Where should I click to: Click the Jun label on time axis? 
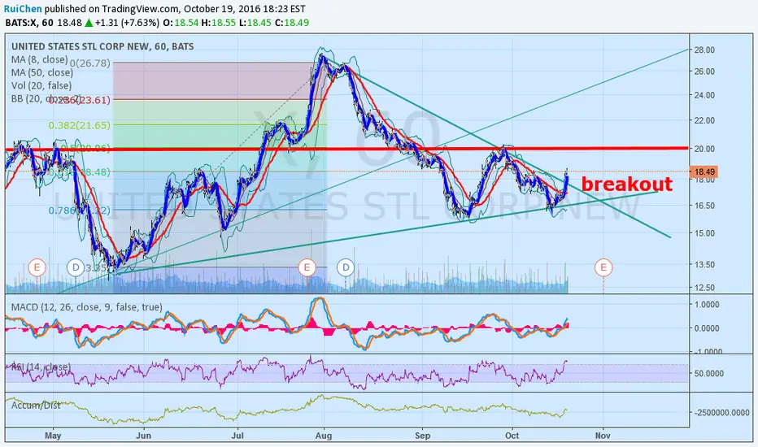[144, 436]
